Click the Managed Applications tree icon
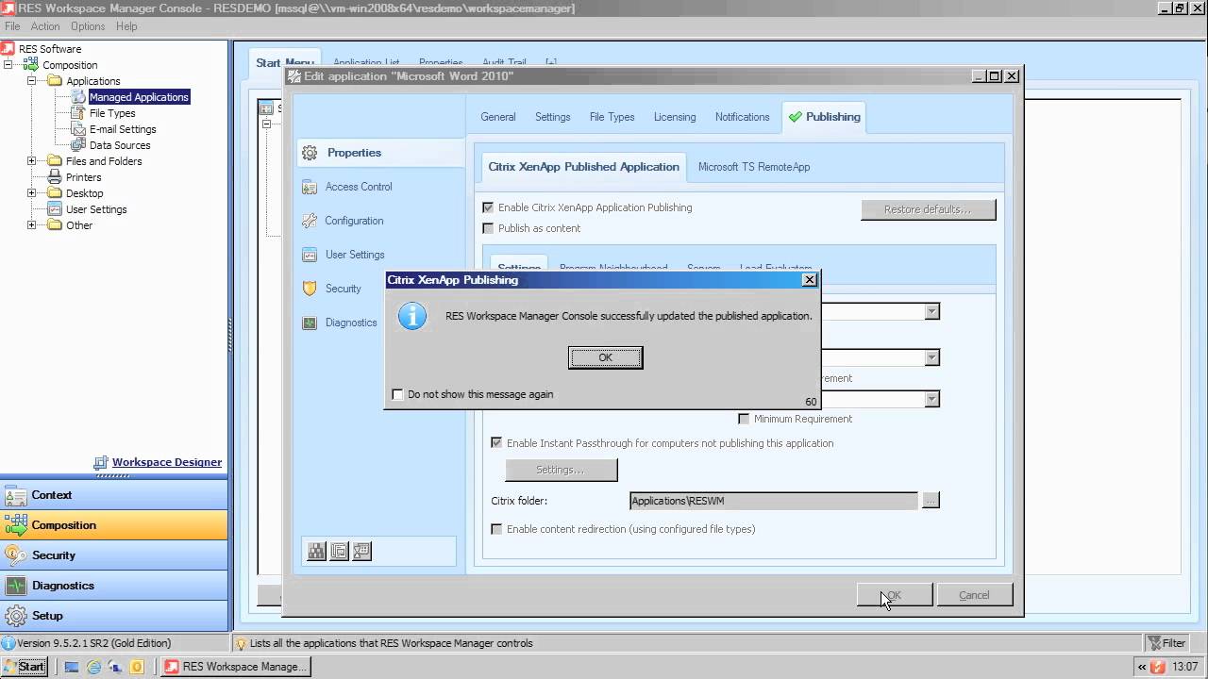Image resolution: width=1208 pixels, height=679 pixels. click(x=78, y=97)
